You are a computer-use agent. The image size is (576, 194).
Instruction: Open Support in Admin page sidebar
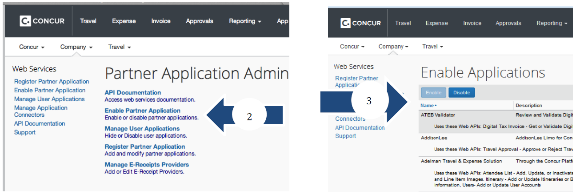[25, 132]
